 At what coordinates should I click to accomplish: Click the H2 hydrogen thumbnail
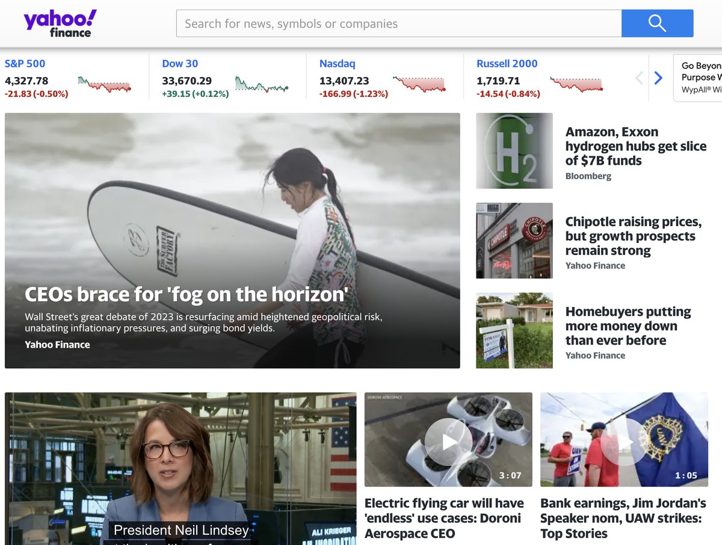tap(514, 150)
